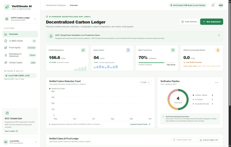The width and height of the screenshot is (231, 147).
Task: Click the shield icon on Mean Trust Score card
Action: click(x=173, y=50)
